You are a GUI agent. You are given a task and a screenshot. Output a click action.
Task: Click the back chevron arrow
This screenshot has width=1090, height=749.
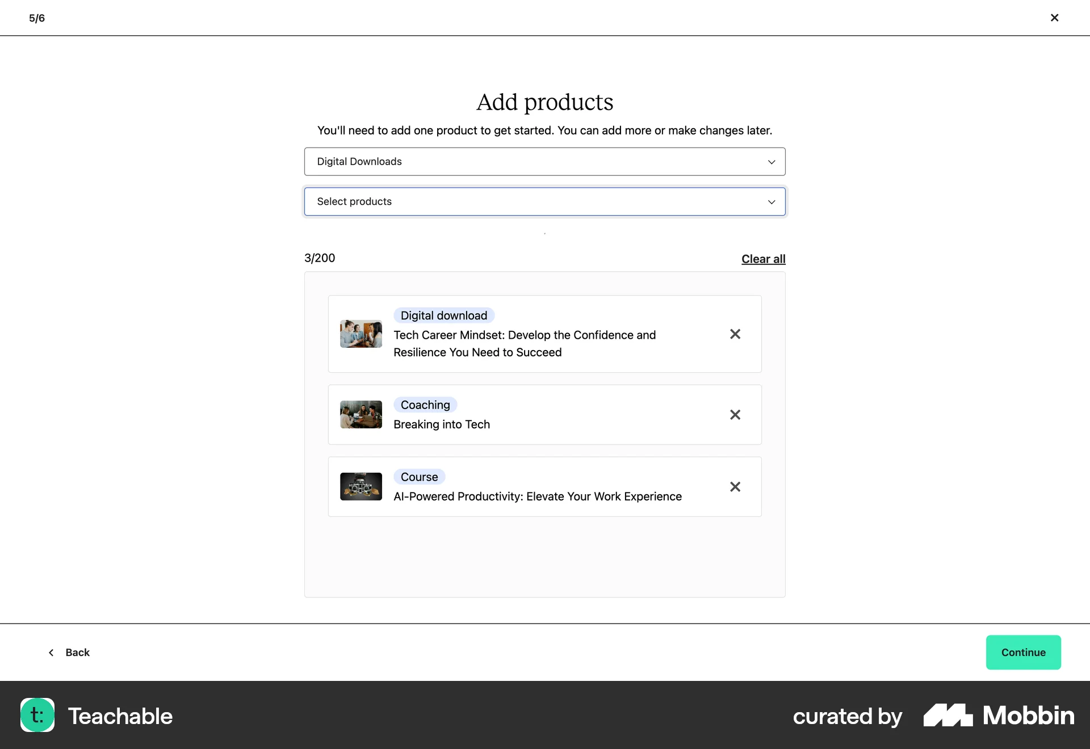coord(51,653)
